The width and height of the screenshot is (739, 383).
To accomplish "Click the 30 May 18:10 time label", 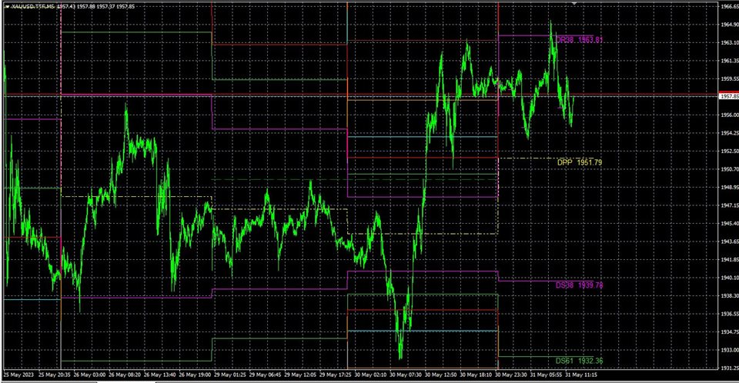I will (x=476, y=375).
